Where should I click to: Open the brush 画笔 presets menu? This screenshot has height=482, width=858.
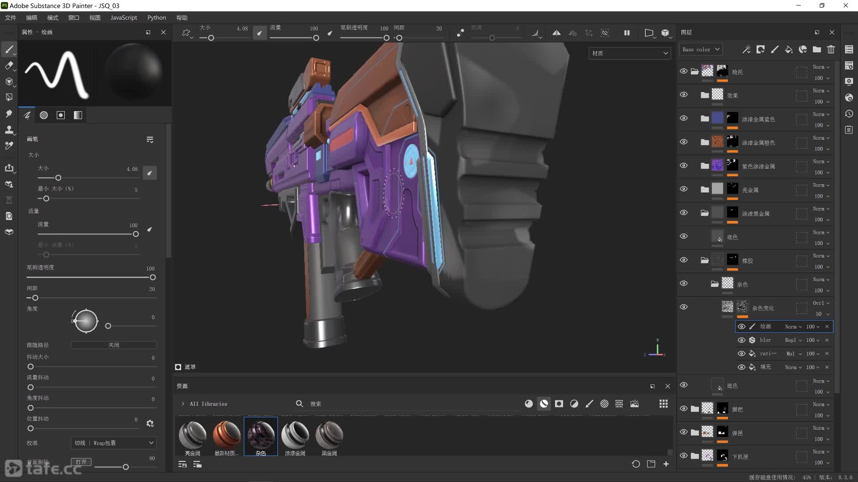pyautogui.click(x=150, y=140)
